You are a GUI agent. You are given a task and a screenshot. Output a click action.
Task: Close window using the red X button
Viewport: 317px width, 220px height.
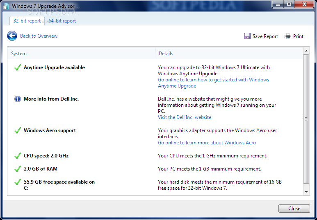click(x=304, y=4)
